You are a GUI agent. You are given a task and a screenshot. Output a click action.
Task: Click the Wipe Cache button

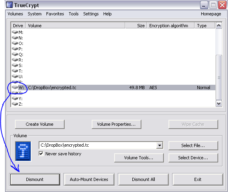click(193, 124)
